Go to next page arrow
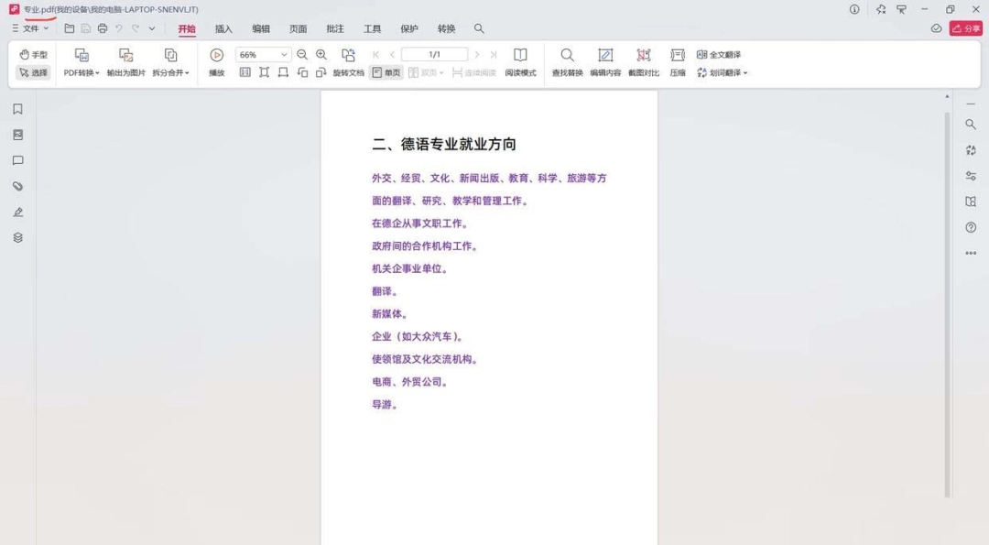 point(477,55)
